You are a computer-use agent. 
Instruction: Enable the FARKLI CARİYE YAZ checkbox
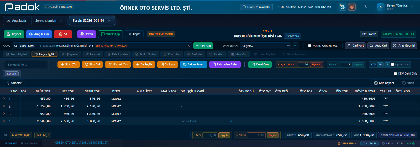(309, 46)
